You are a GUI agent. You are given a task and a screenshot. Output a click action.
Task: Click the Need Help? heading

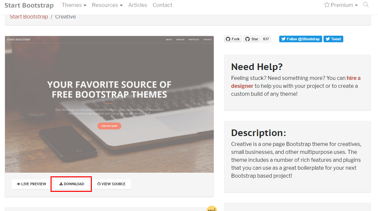(257, 67)
